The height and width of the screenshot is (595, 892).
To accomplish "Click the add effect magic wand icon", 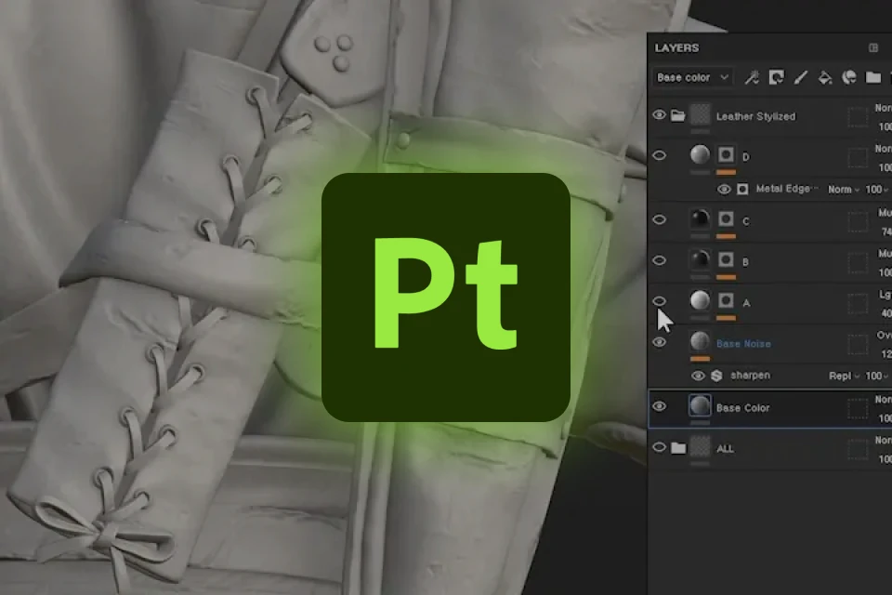I will tap(752, 77).
